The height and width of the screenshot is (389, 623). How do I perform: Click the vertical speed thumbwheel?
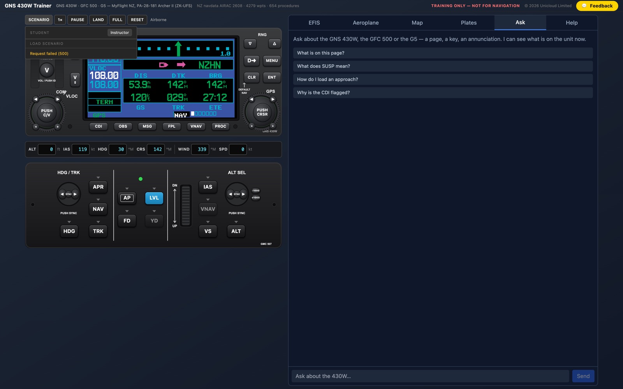[186, 205]
